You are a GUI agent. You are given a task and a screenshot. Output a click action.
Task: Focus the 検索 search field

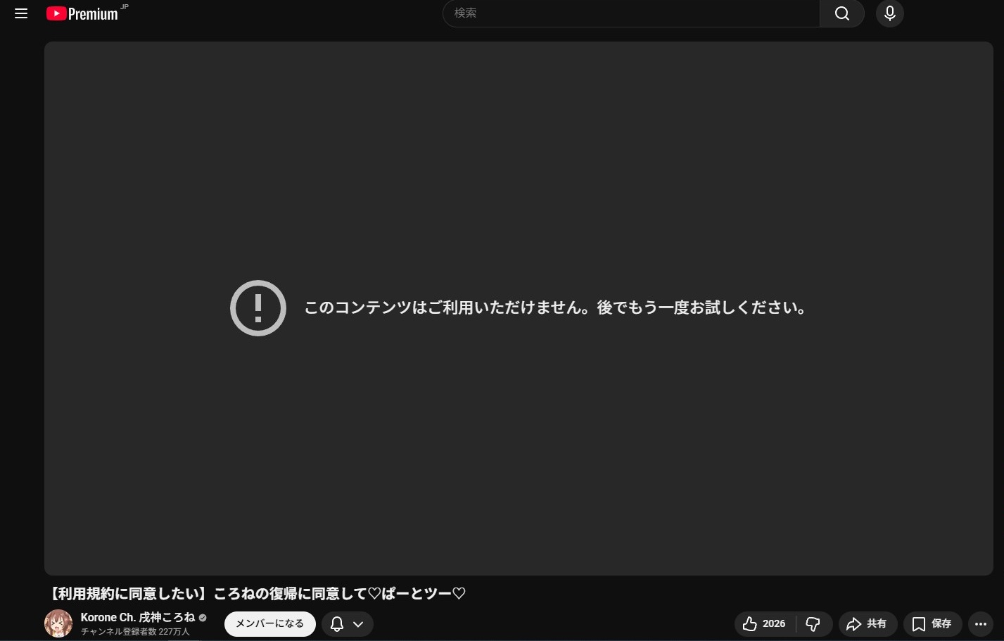[x=630, y=13]
